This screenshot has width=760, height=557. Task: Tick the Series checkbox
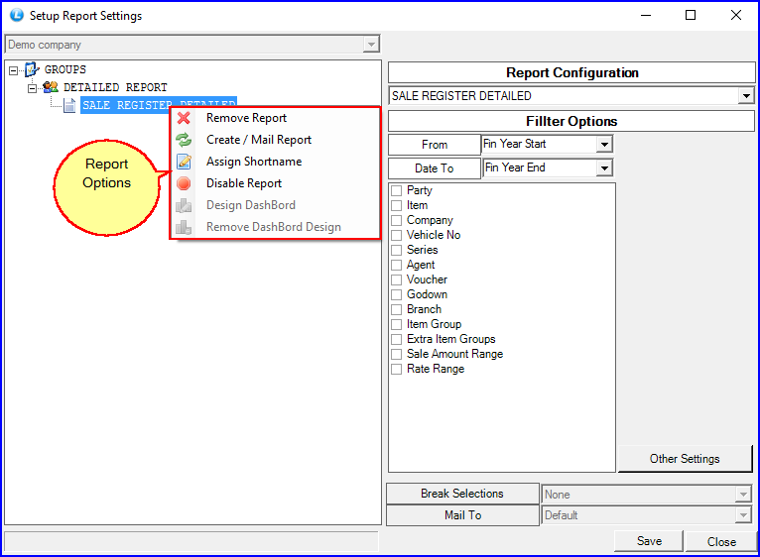pos(397,250)
